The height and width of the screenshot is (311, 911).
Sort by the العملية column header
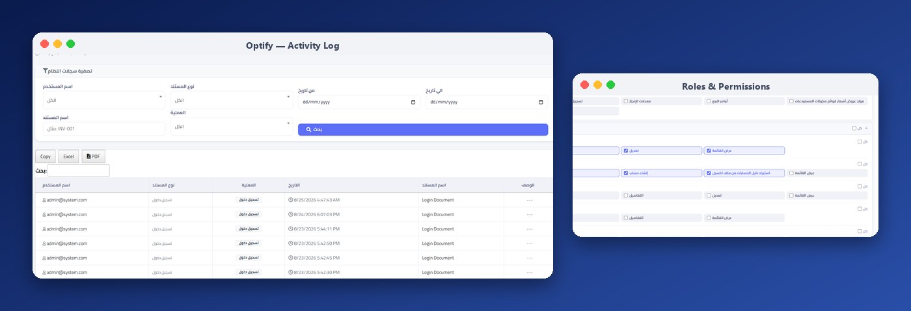(249, 186)
